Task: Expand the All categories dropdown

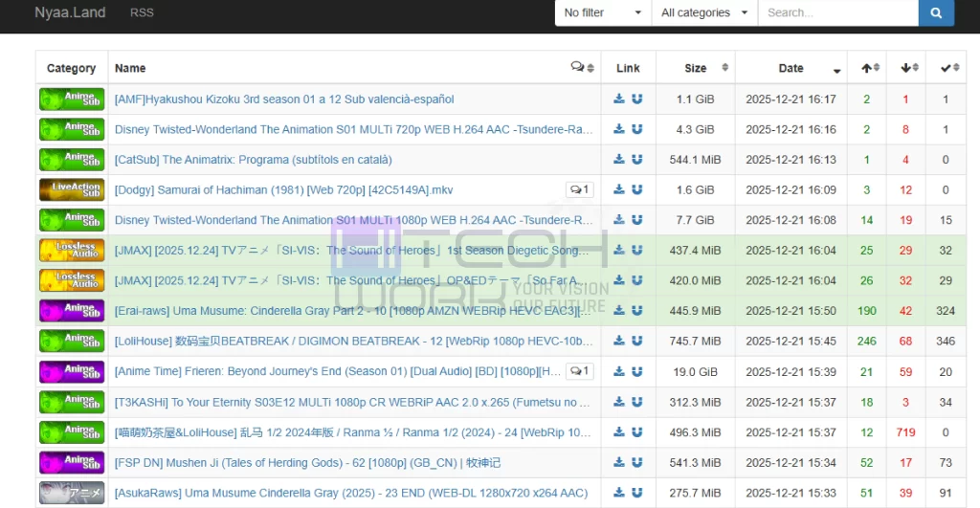Action: click(x=705, y=12)
